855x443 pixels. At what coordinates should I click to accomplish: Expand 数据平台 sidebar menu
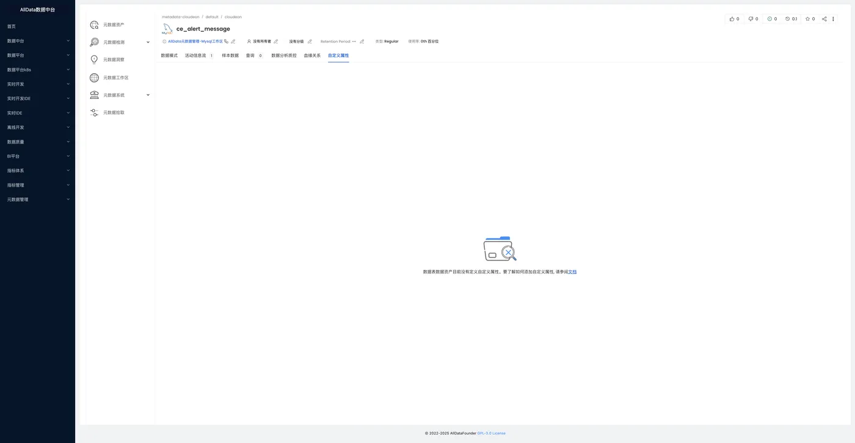pyautogui.click(x=37, y=55)
